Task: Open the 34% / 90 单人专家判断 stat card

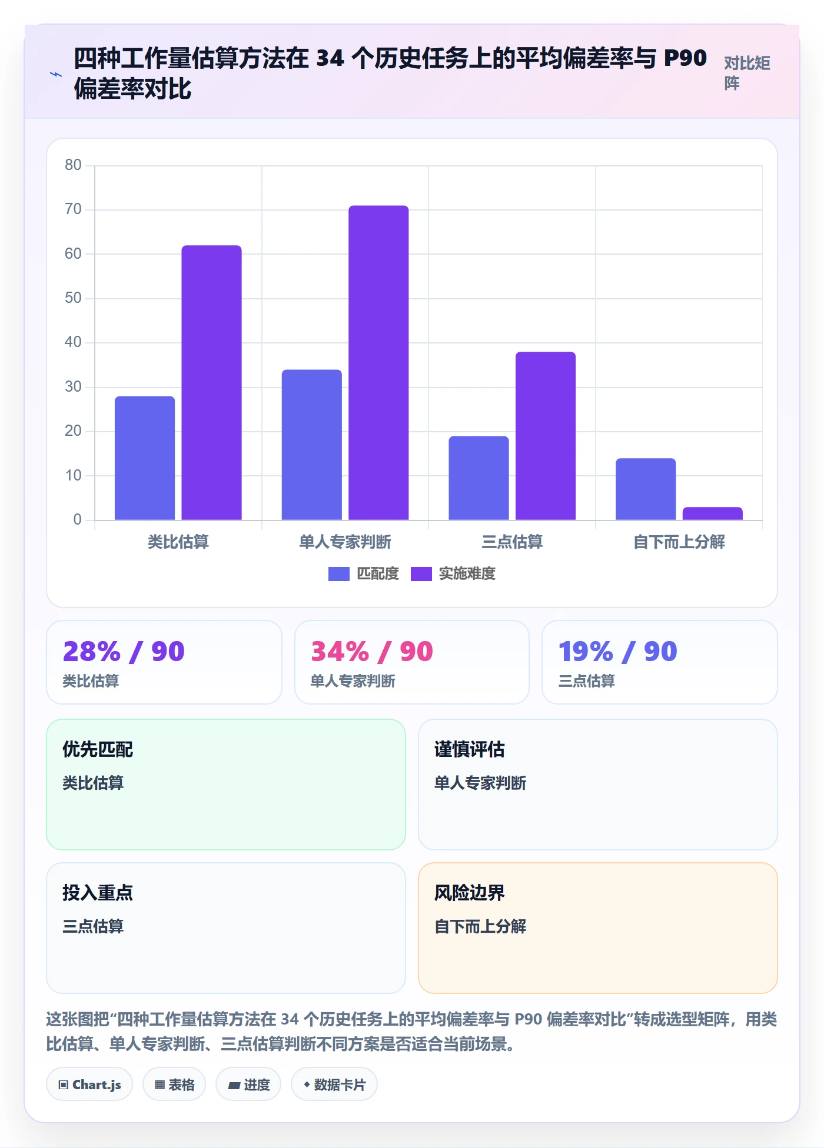Action: (x=412, y=662)
